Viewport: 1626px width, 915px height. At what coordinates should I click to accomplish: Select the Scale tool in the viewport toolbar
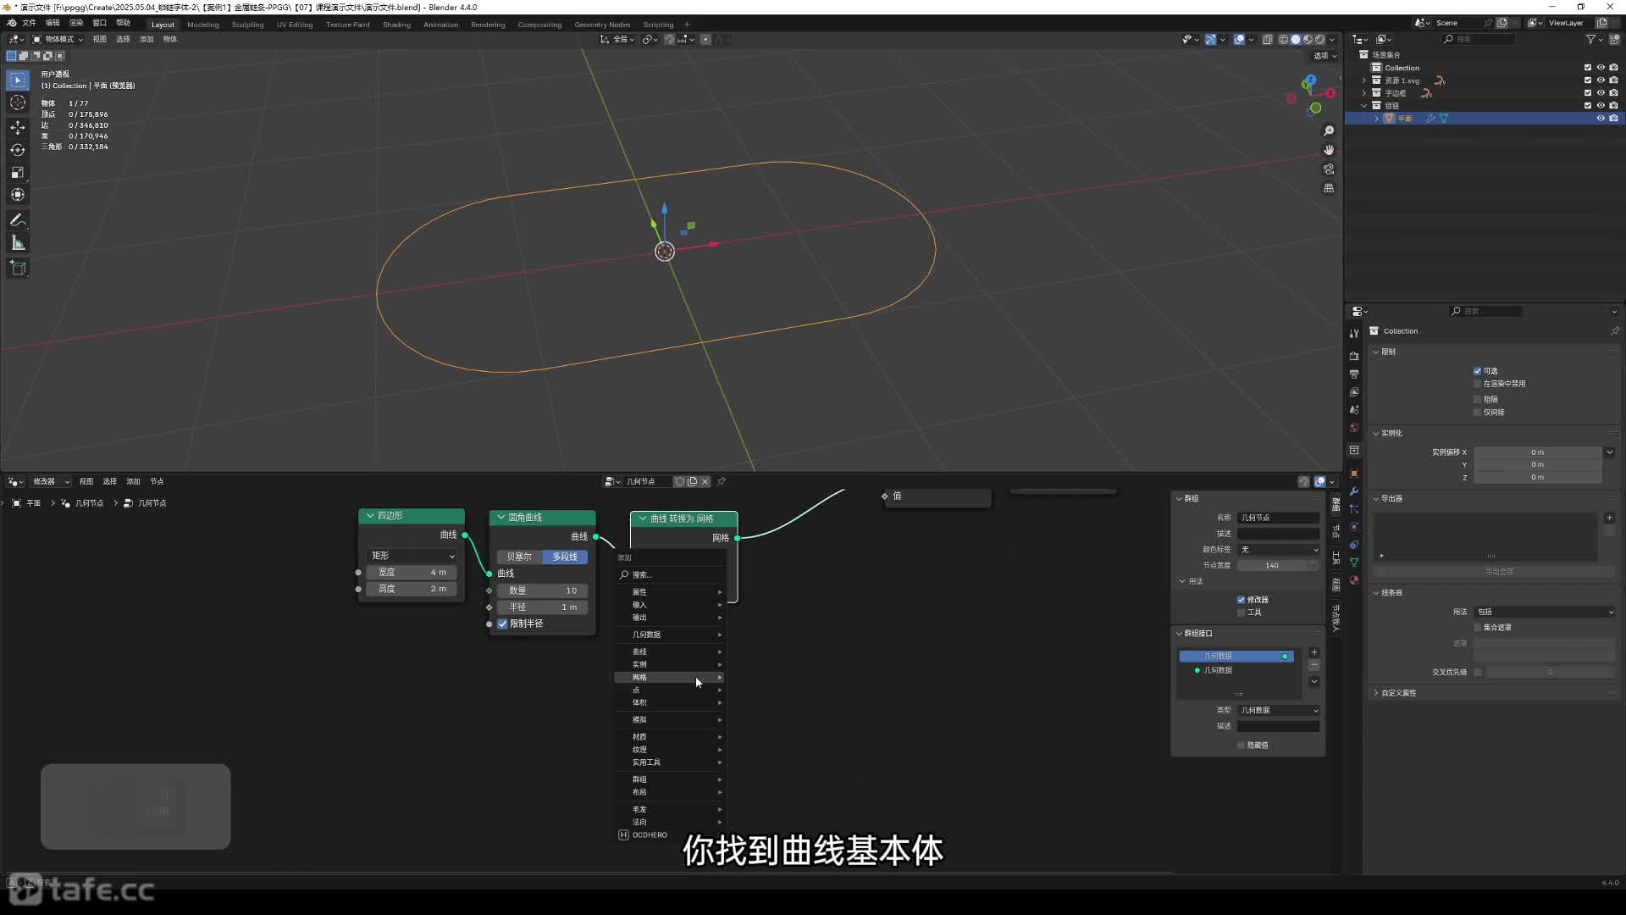(18, 173)
